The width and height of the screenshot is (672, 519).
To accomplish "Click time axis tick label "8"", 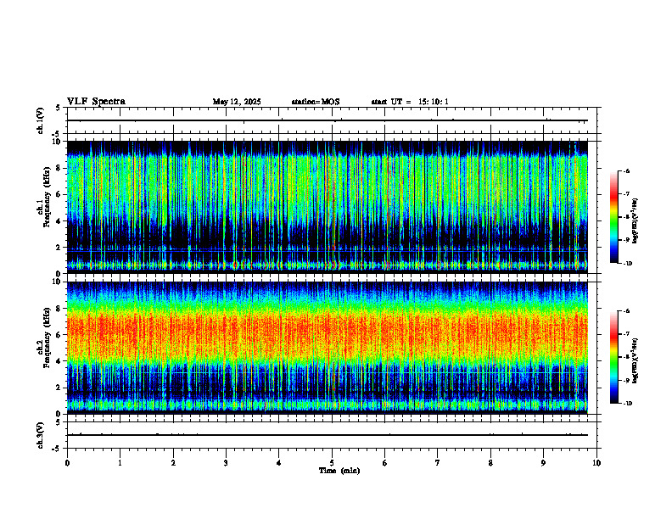I will pyautogui.click(x=490, y=463).
